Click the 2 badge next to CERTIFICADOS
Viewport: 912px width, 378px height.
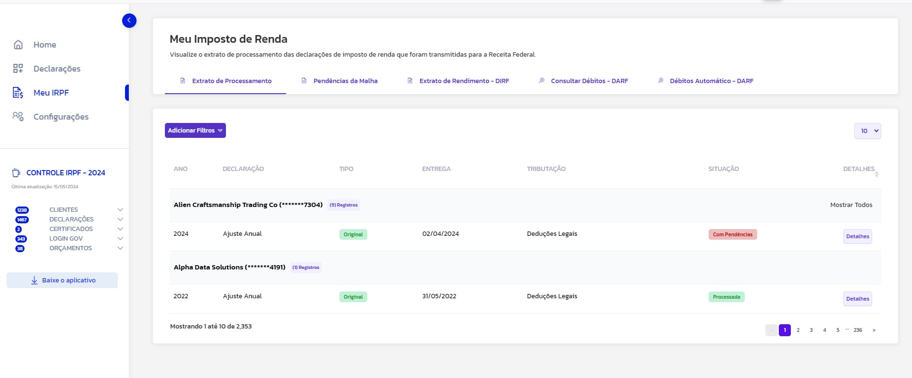[19, 229]
